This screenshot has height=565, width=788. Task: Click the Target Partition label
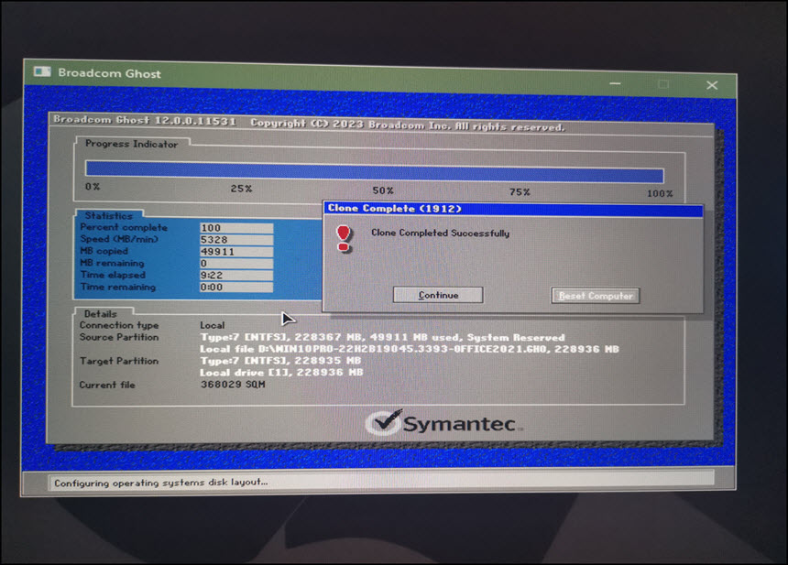point(119,361)
